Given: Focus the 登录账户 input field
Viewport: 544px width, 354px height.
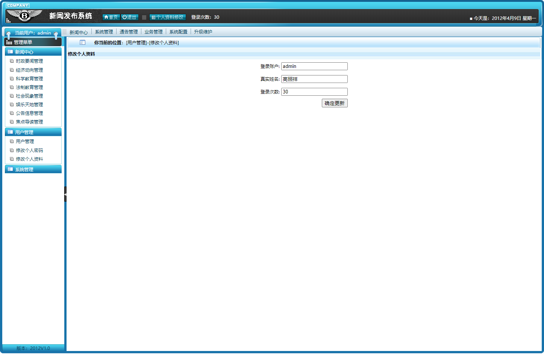Looking at the screenshot, I should click(314, 66).
